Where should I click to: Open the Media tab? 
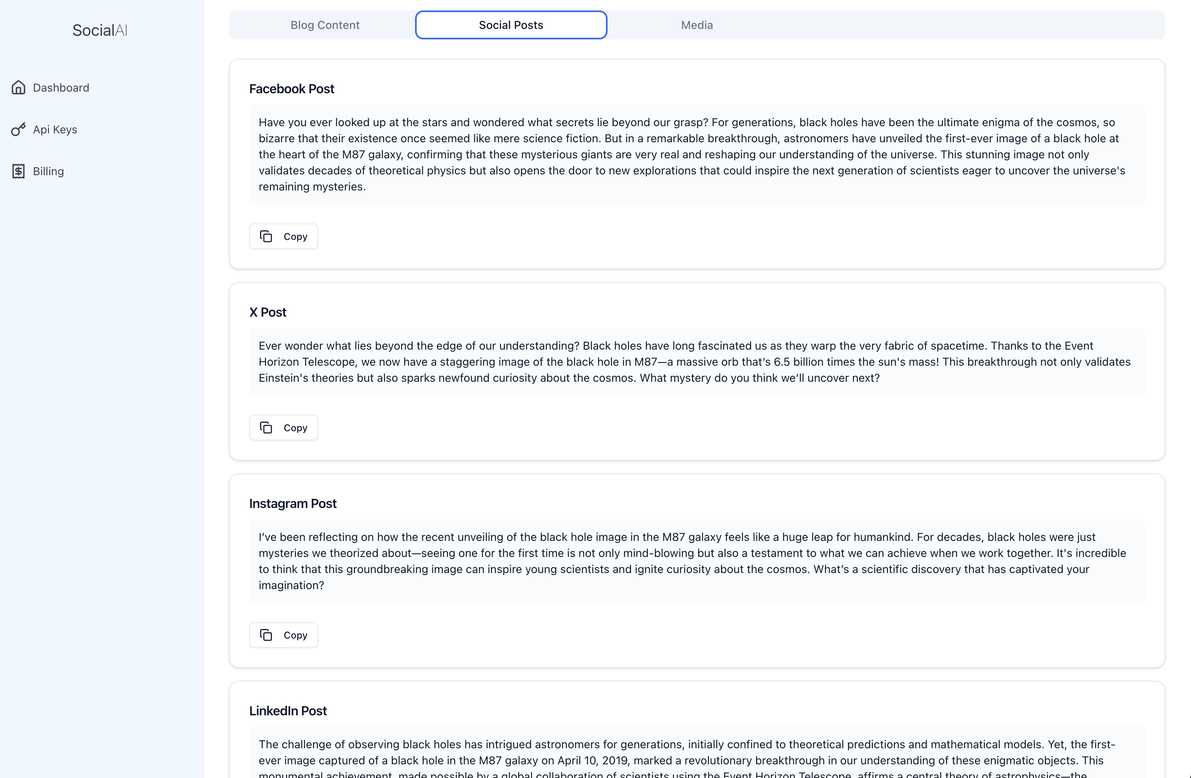(697, 25)
